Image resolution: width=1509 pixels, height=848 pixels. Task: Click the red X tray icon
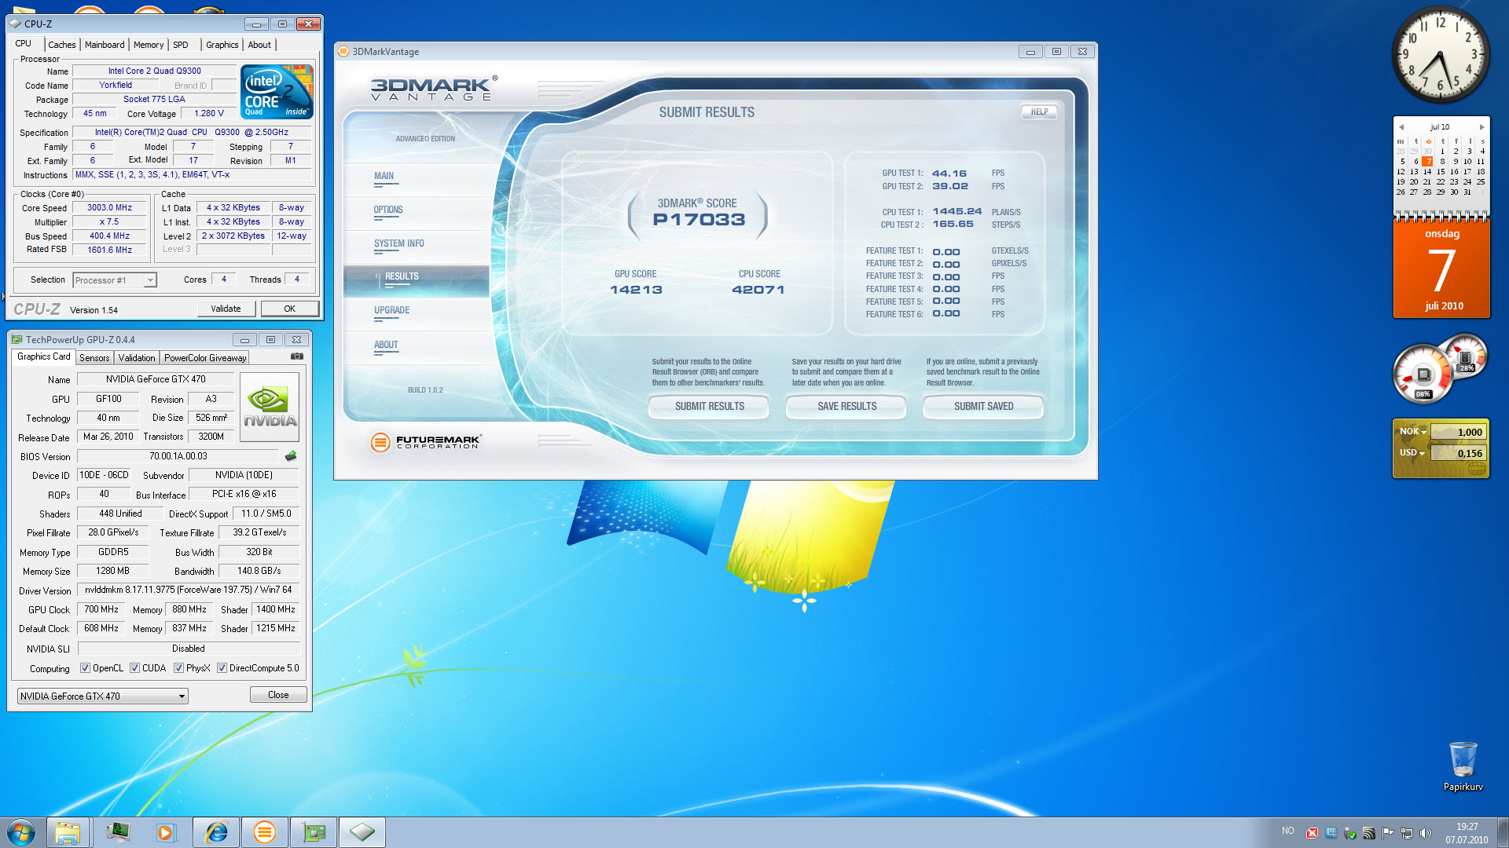pyautogui.click(x=1312, y=833)
